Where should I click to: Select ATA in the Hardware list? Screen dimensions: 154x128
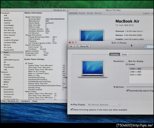[x=5, y=15]
